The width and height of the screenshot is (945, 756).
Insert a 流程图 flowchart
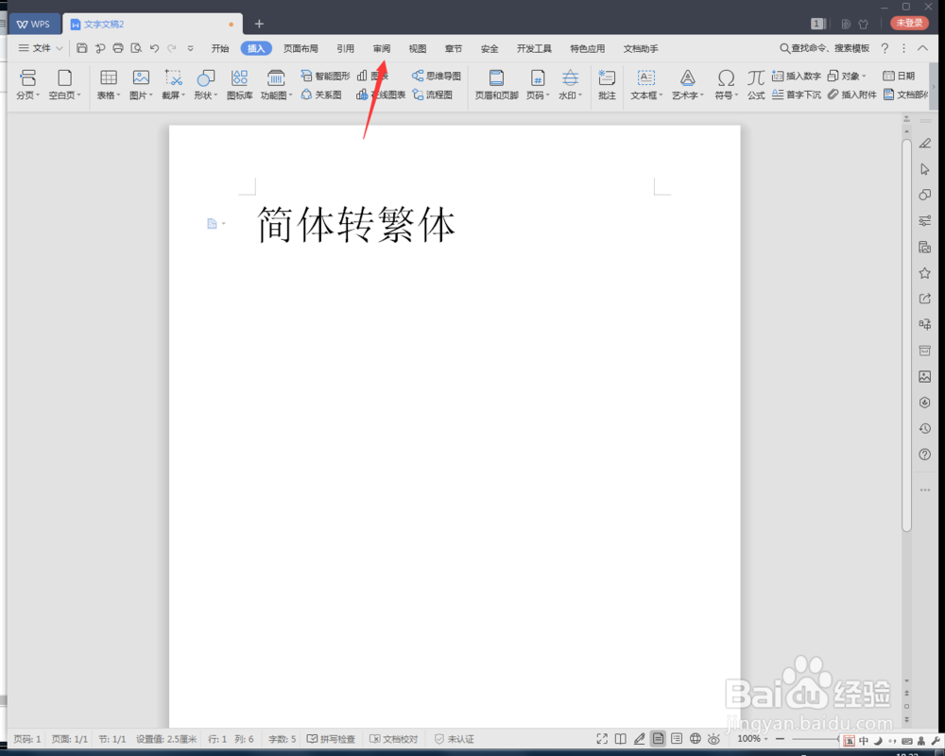(x=432, y=94)
